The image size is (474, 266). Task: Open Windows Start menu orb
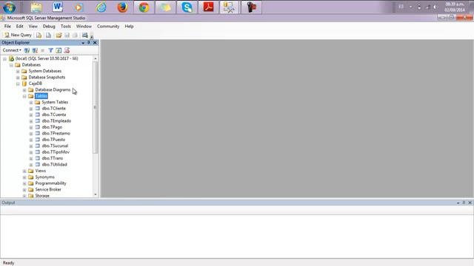click(x=9, y=7)
